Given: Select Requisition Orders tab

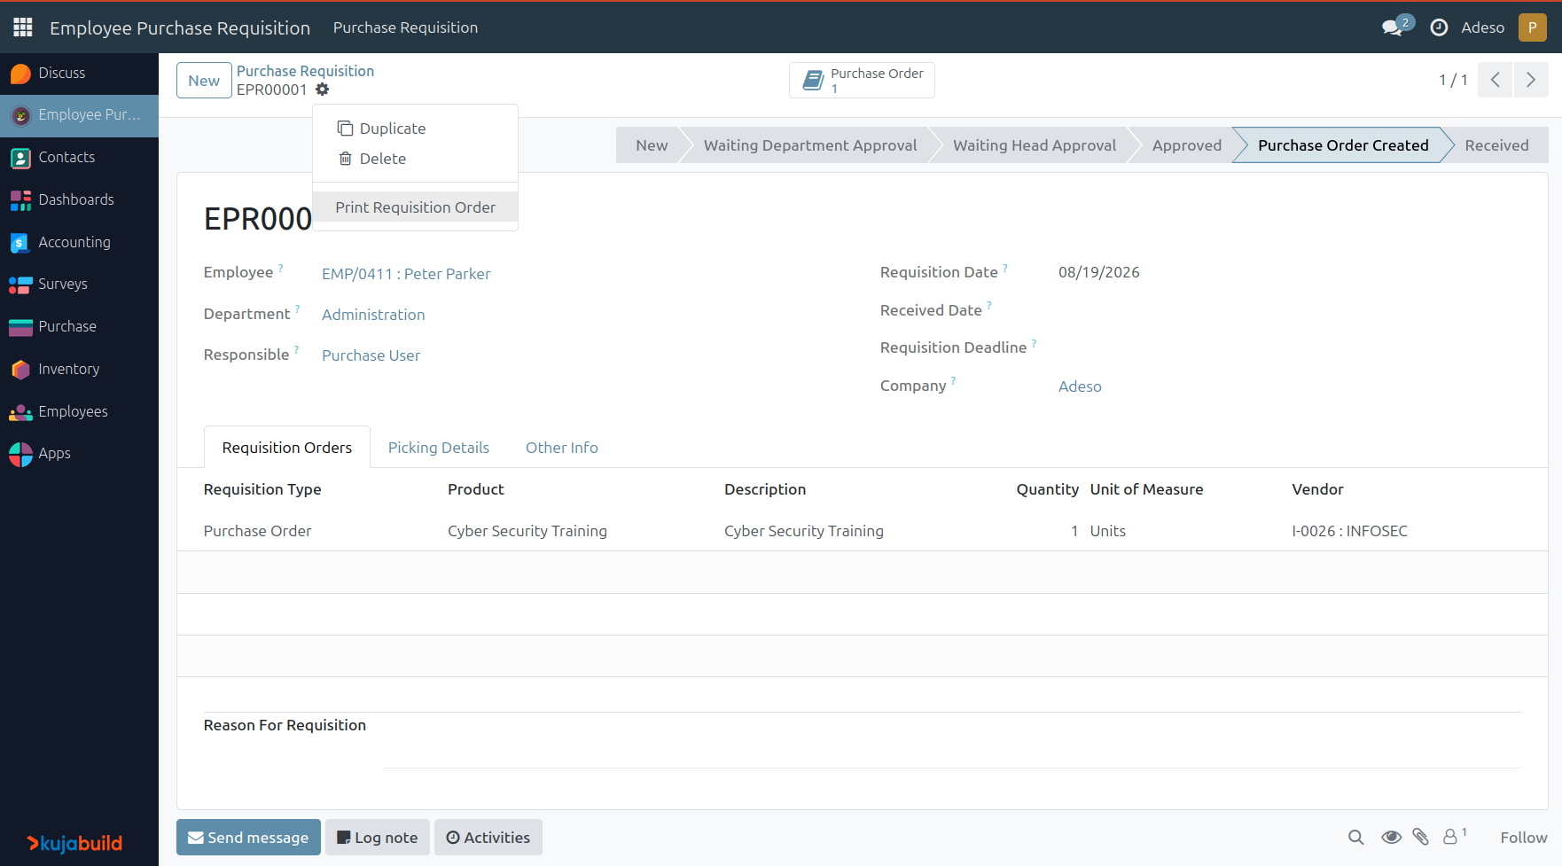Looking at the screenshot, I should point(287,448).
